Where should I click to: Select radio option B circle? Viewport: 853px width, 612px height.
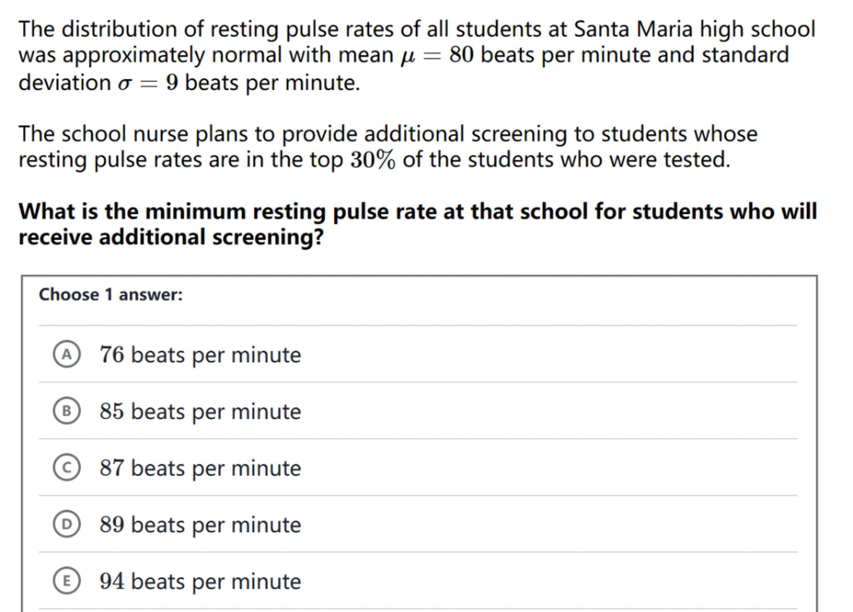67,411
